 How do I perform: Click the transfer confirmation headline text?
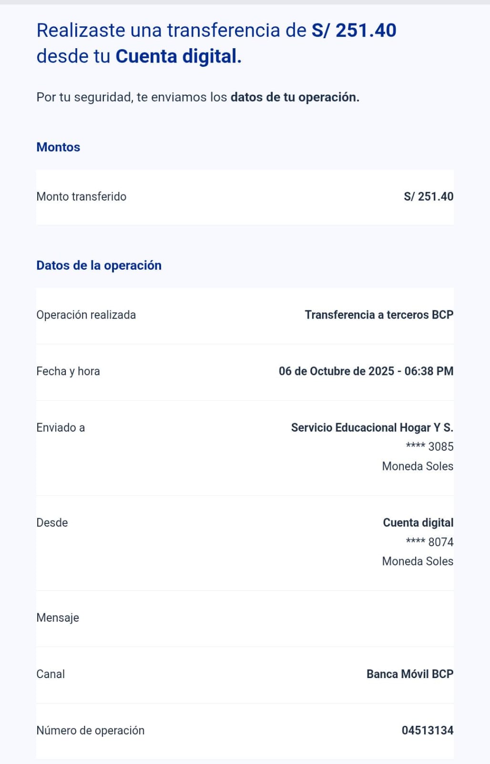[x=216, y=43]
